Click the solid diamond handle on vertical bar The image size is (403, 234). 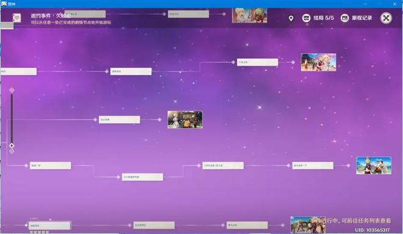pyautogui.click(x=12, y=145)
